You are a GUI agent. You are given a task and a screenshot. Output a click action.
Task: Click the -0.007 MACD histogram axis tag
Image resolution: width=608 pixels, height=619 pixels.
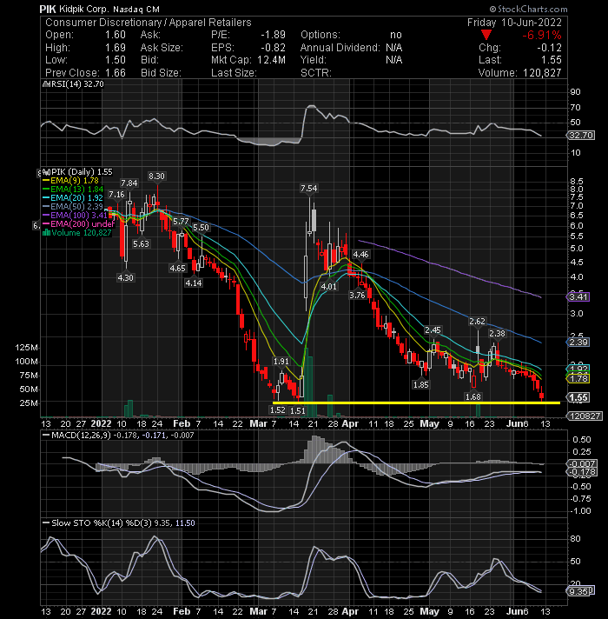coord(582,463)
